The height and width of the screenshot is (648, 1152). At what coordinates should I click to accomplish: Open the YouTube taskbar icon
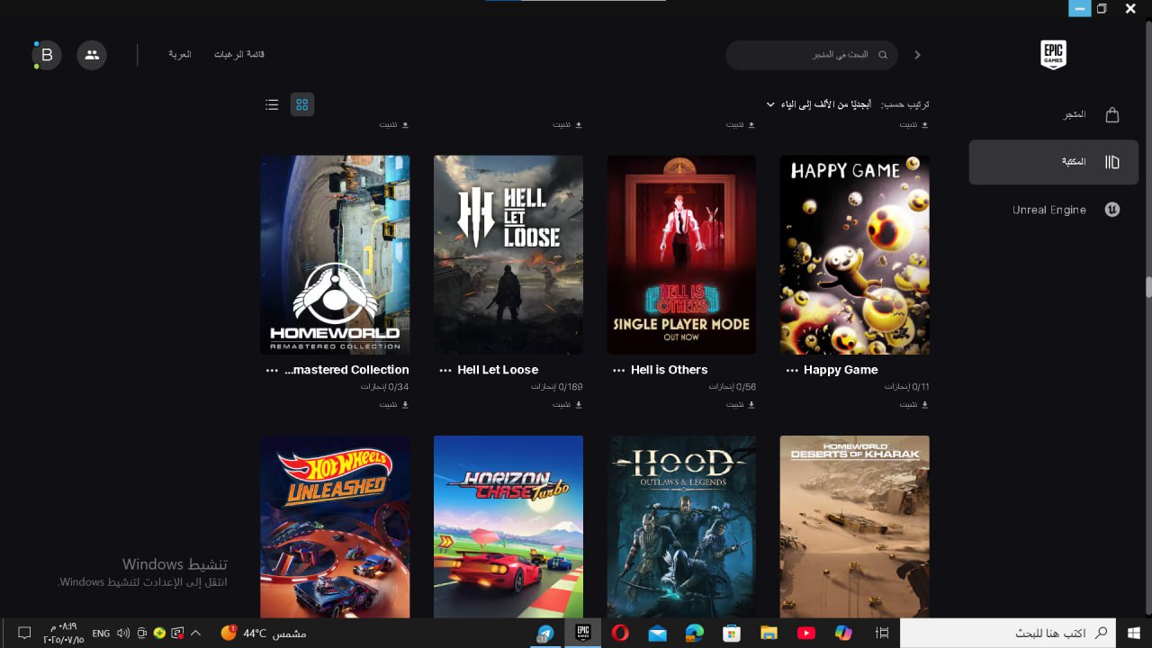click(805, 633)
